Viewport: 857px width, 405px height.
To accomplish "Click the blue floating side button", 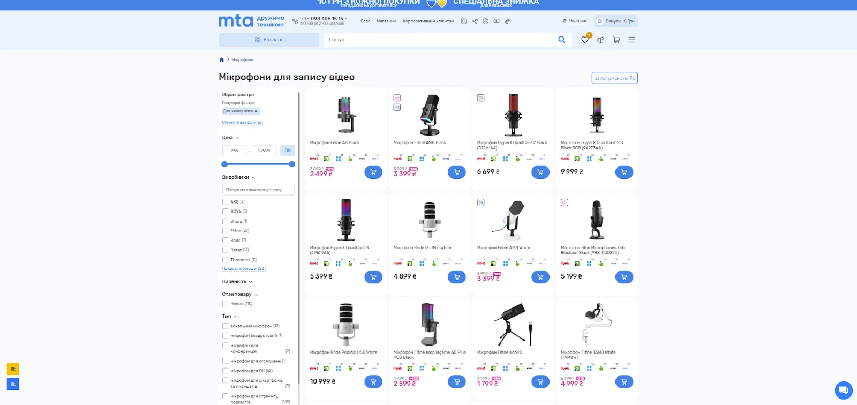I will coord(13,384).
